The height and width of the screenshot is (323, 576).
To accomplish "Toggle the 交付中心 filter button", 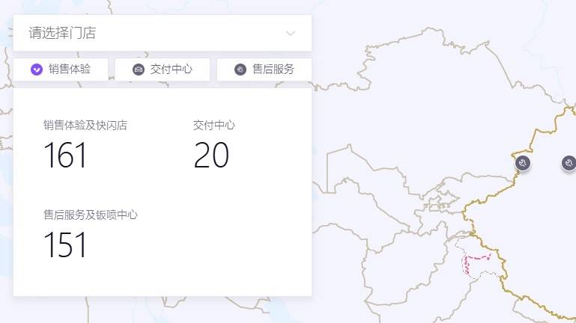I will pyautogui.click(x=163, y=70).
